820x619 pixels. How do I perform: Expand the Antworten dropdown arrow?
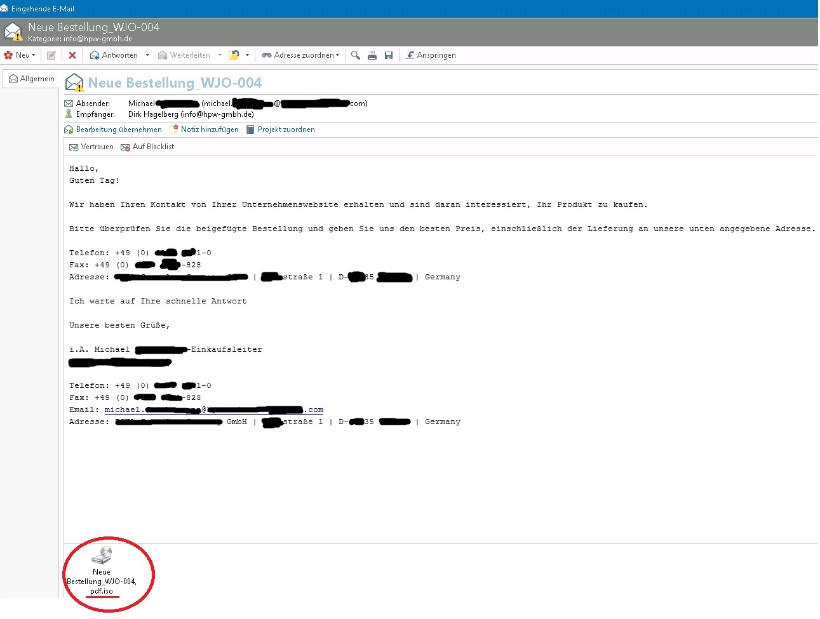tap(147, 55)
